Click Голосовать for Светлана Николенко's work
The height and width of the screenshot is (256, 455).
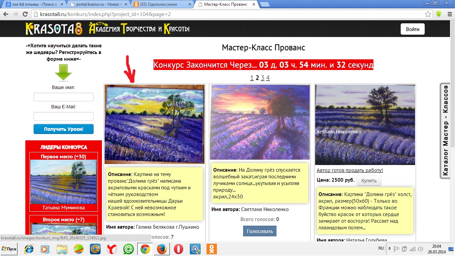[x=260, y=231]
